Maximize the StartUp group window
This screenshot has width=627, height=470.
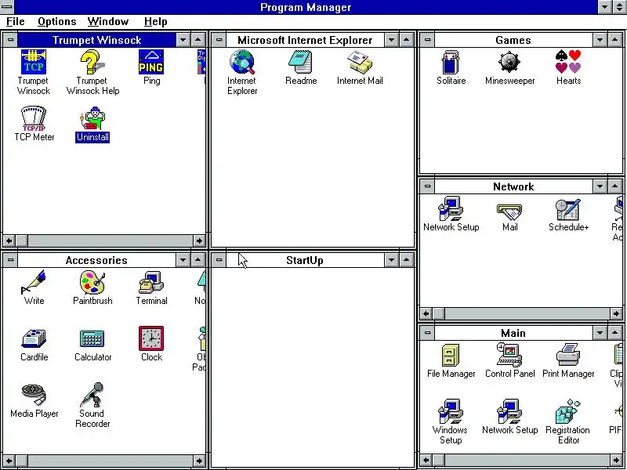click(x=406, y=260)
